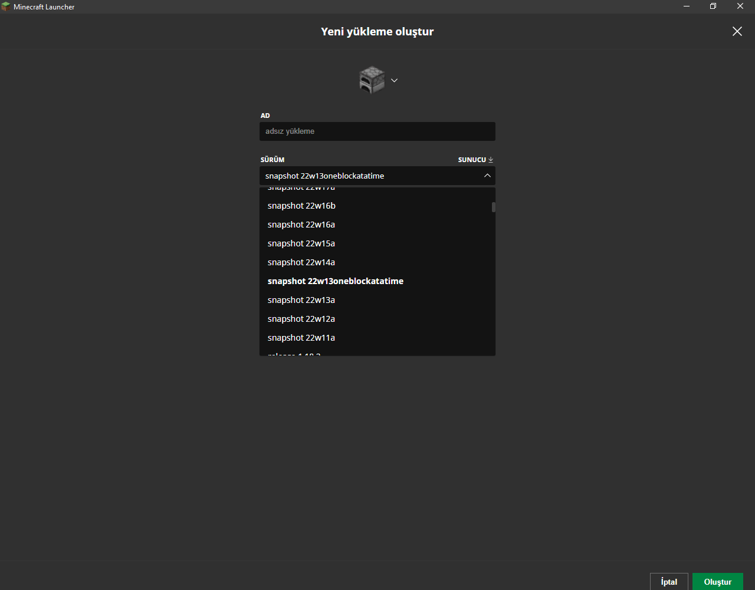Click the SUNUCU download arrow icon

(490, 159)
